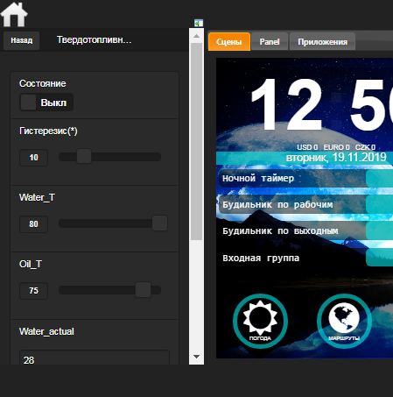
Task: Click the Будильник по выходным label
Action: [x=280, y=231]
